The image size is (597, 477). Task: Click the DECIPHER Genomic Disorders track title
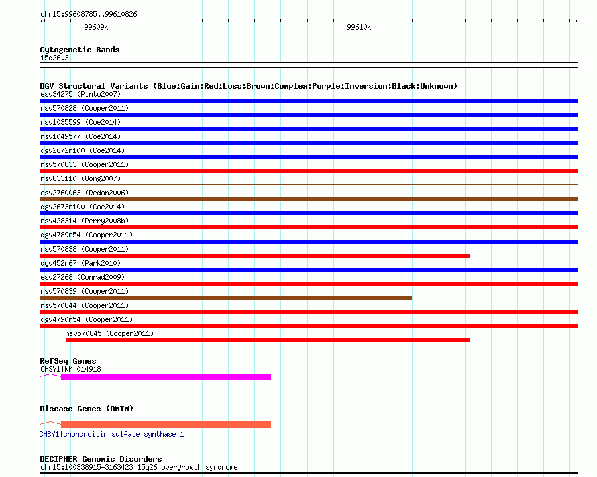101,459
